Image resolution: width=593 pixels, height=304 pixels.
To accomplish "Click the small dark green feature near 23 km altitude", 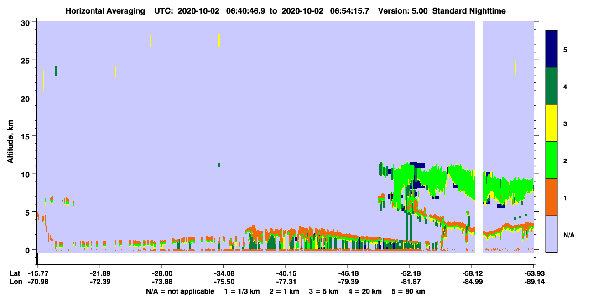I will click(56, 71).
